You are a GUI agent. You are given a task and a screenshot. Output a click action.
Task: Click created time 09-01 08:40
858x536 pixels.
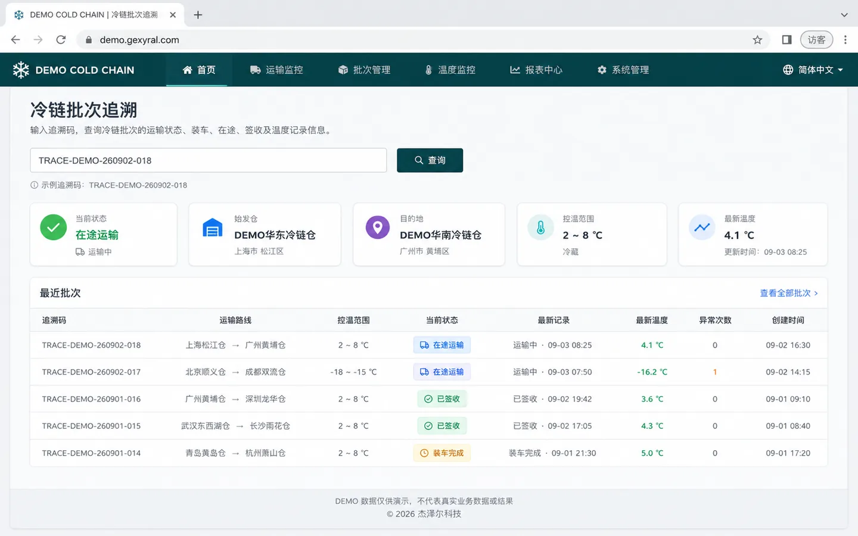pyautogui.click(x=788, y=426)
